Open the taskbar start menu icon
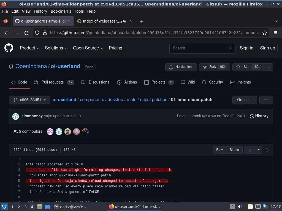This screenshot has width=282, height=211. 4,207
